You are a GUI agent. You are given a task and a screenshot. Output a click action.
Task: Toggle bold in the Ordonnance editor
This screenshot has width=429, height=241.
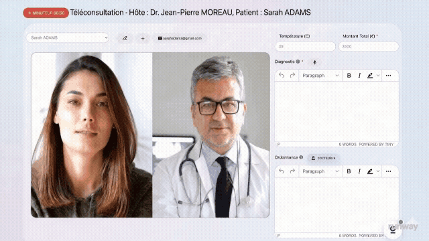[349, 171]
